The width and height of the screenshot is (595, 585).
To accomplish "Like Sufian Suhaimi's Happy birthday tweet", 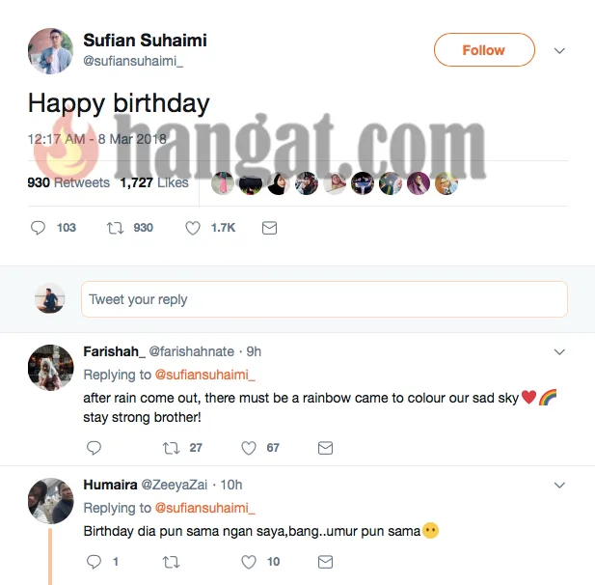I will [193, 228].
